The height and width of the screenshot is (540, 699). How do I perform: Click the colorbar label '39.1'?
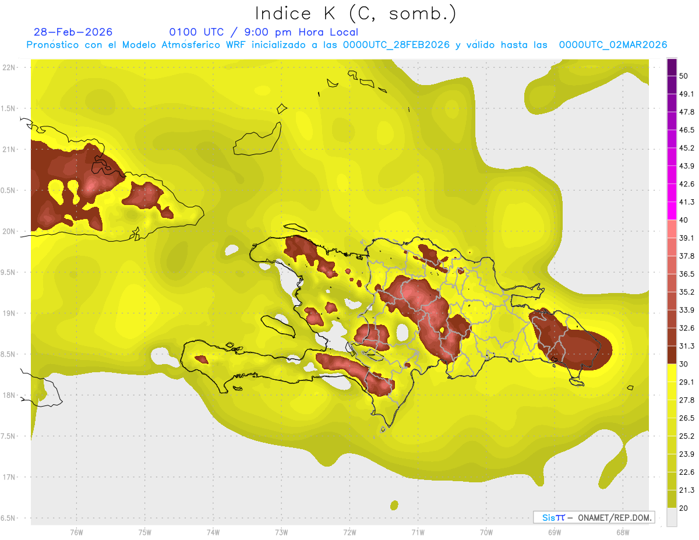tap(686, 238)
